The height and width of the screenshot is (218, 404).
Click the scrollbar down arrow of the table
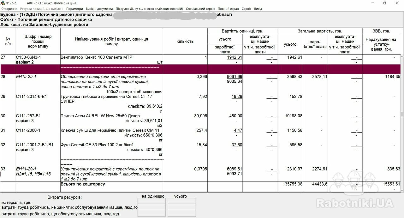(x=402, y=190)
